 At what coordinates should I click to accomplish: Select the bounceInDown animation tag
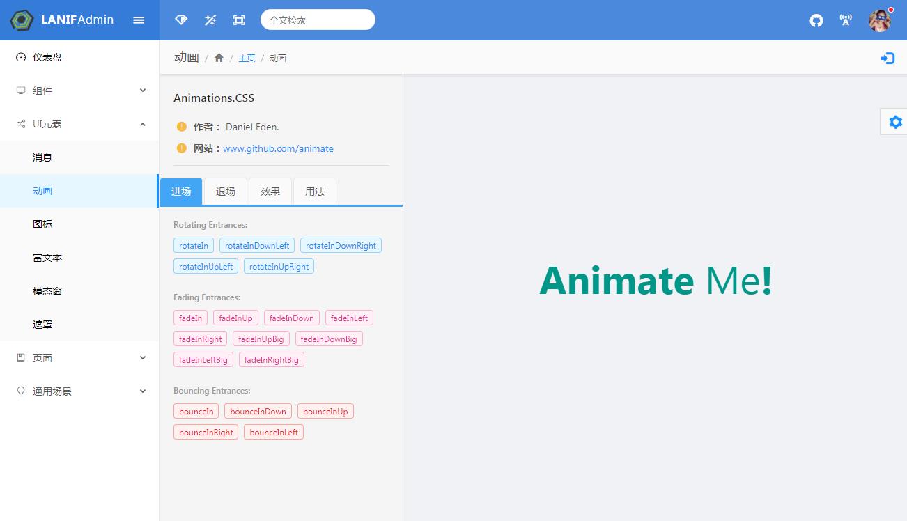pos(258,411)
